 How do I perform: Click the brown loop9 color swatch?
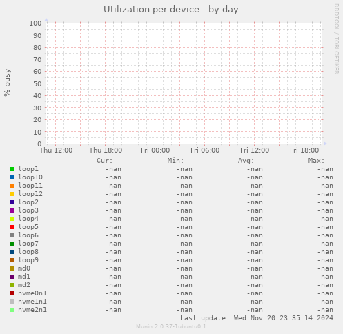pyautogui.click(x=12, y=260)
